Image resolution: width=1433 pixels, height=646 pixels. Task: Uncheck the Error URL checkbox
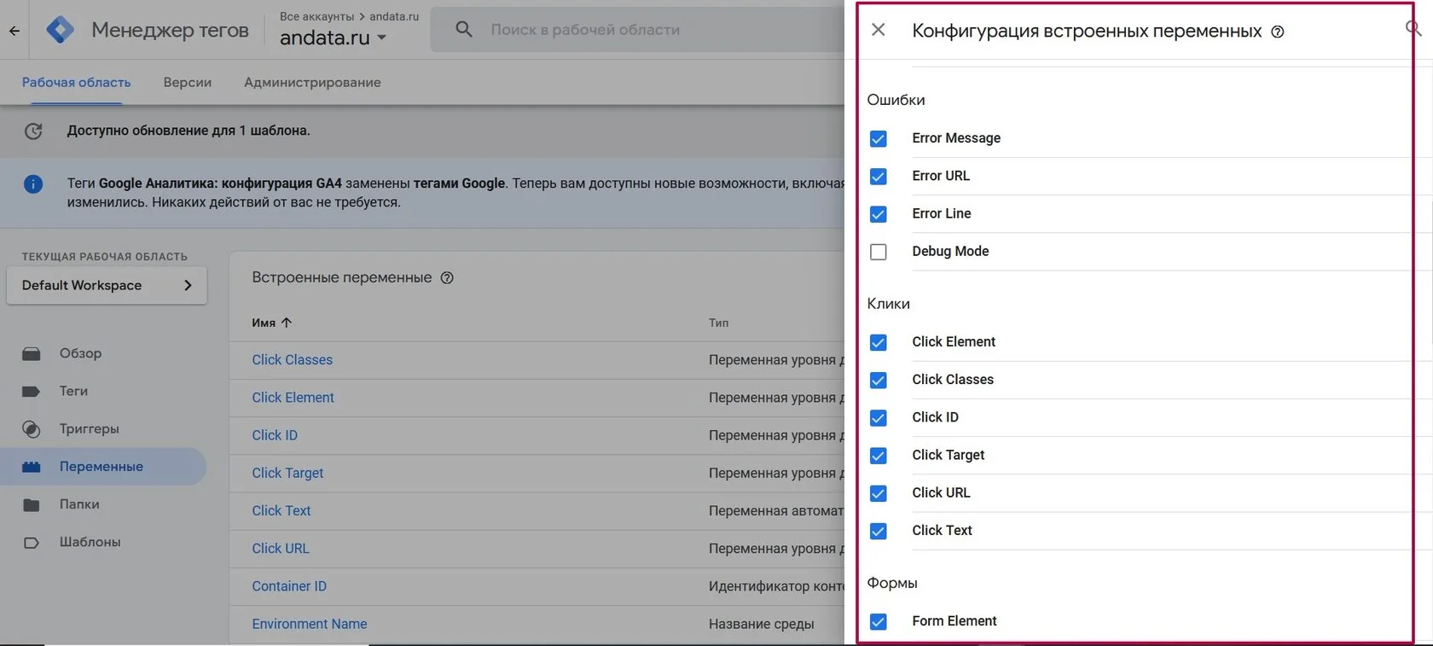coord(878,176)
